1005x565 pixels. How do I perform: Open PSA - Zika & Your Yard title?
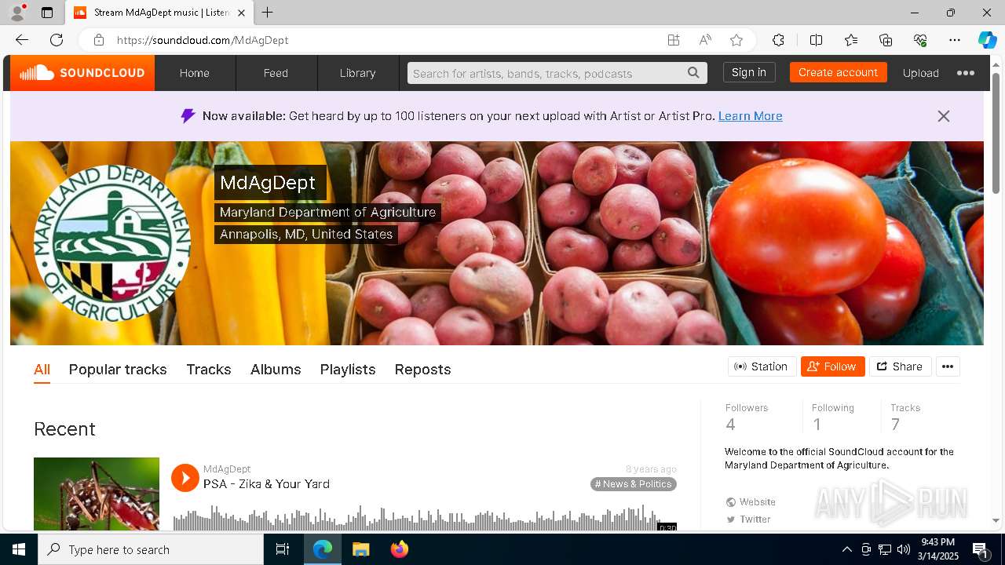pyautogui.click(x=266, y=484)
